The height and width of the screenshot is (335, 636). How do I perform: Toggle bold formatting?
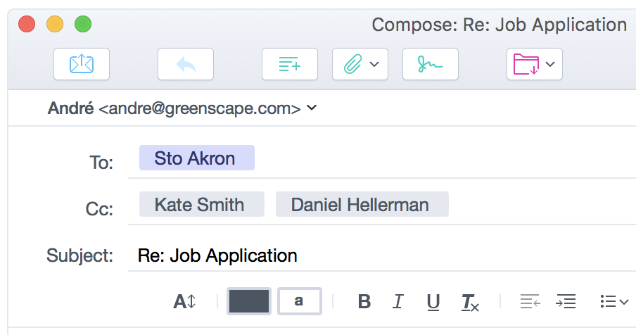pos(364,302)
